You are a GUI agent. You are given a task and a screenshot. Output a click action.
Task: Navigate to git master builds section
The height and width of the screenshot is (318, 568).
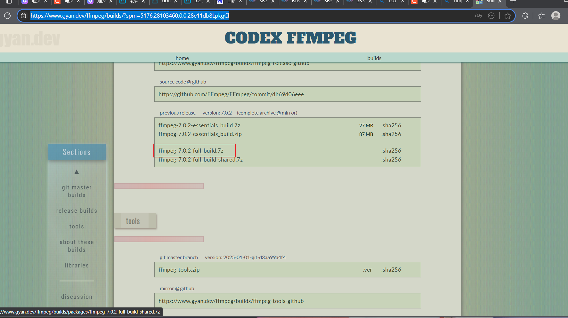coord(77,191)
